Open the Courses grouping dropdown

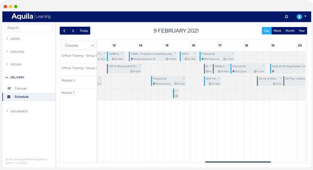[78, 45]
